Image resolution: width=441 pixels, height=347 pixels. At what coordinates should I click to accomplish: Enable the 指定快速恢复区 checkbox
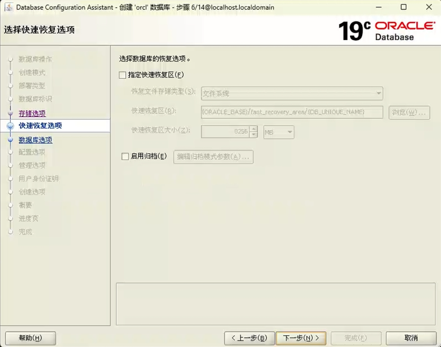pos(122,75)
